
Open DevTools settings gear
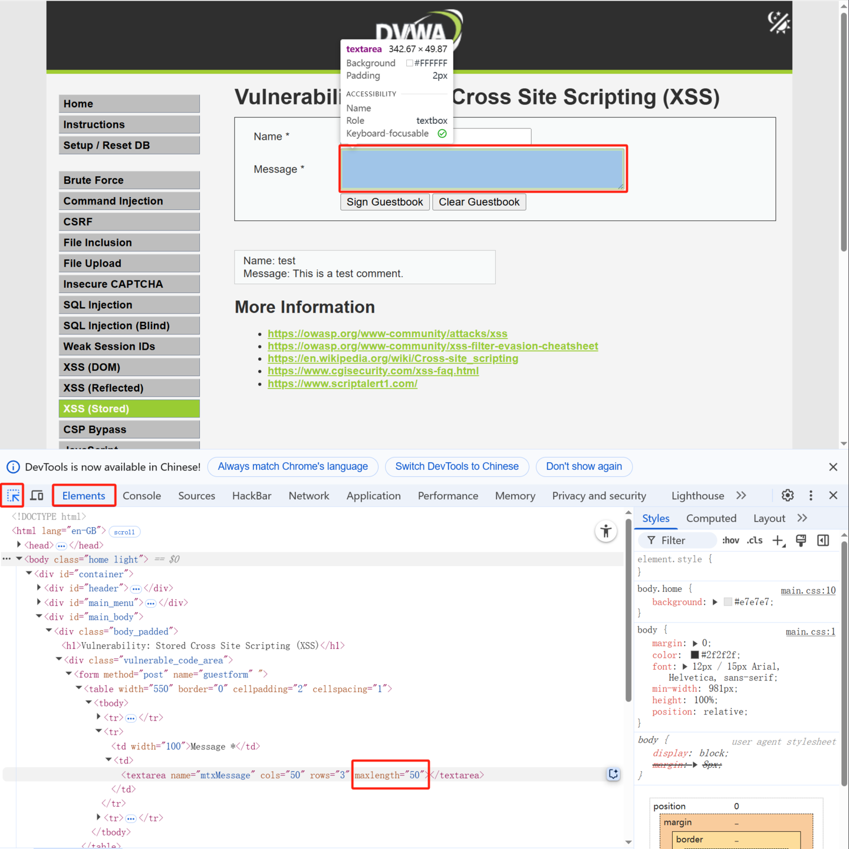pyautogui.click(x=788, y=496)
